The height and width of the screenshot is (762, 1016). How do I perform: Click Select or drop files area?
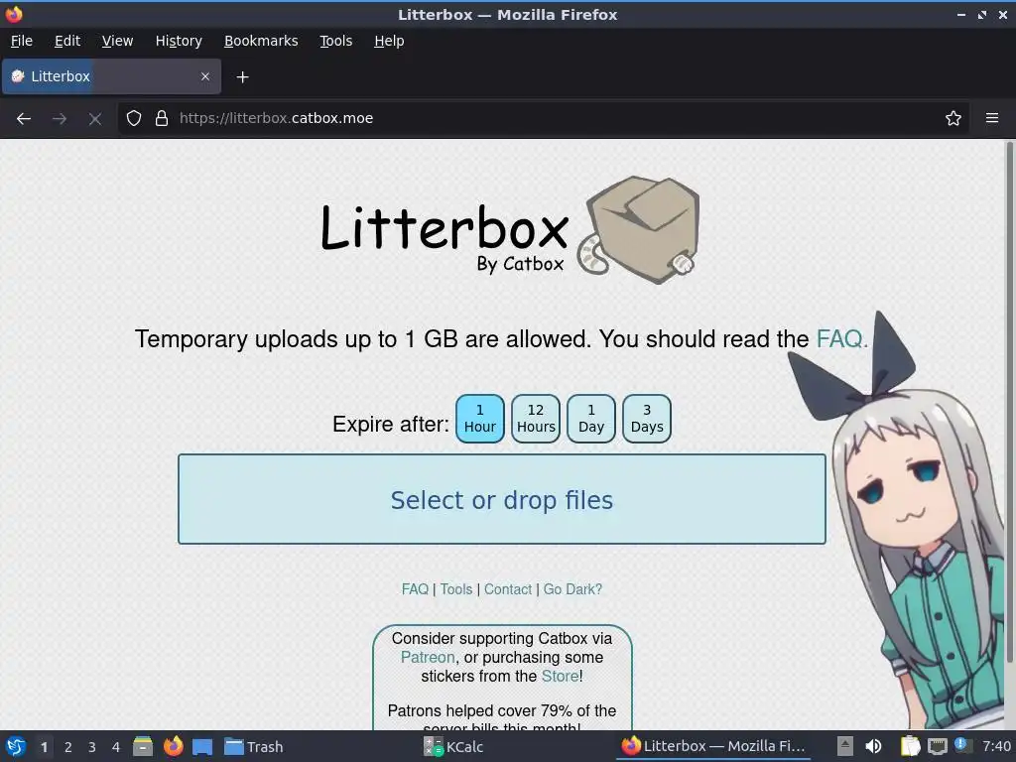pos(501,499)
